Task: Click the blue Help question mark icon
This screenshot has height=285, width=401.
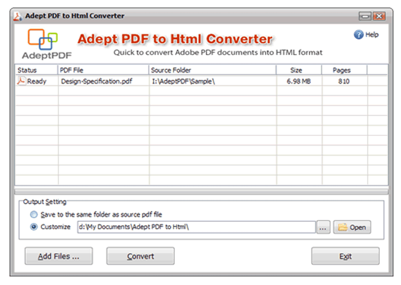Action: point(358,35)
